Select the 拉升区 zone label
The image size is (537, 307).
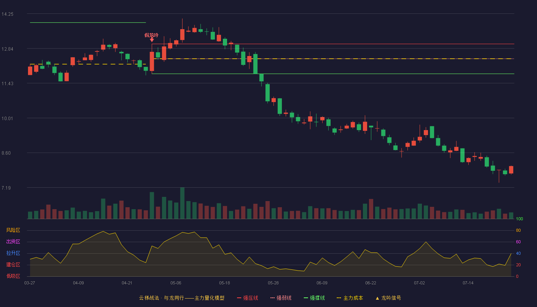(13, 253)
